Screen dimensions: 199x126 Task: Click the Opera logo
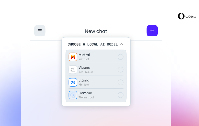pyautogui.click(x=181, y=16)
